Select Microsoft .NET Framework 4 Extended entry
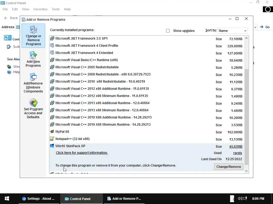 point(147,53)
